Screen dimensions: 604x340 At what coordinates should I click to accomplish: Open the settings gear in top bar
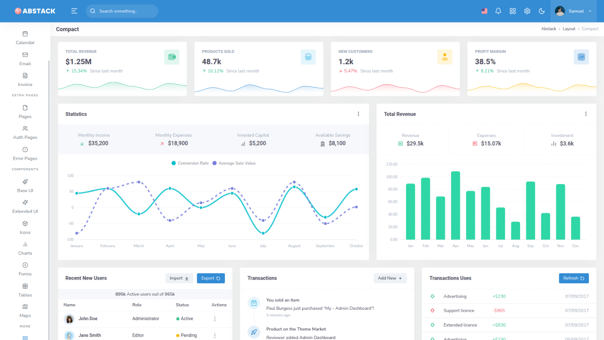point(527,11)
